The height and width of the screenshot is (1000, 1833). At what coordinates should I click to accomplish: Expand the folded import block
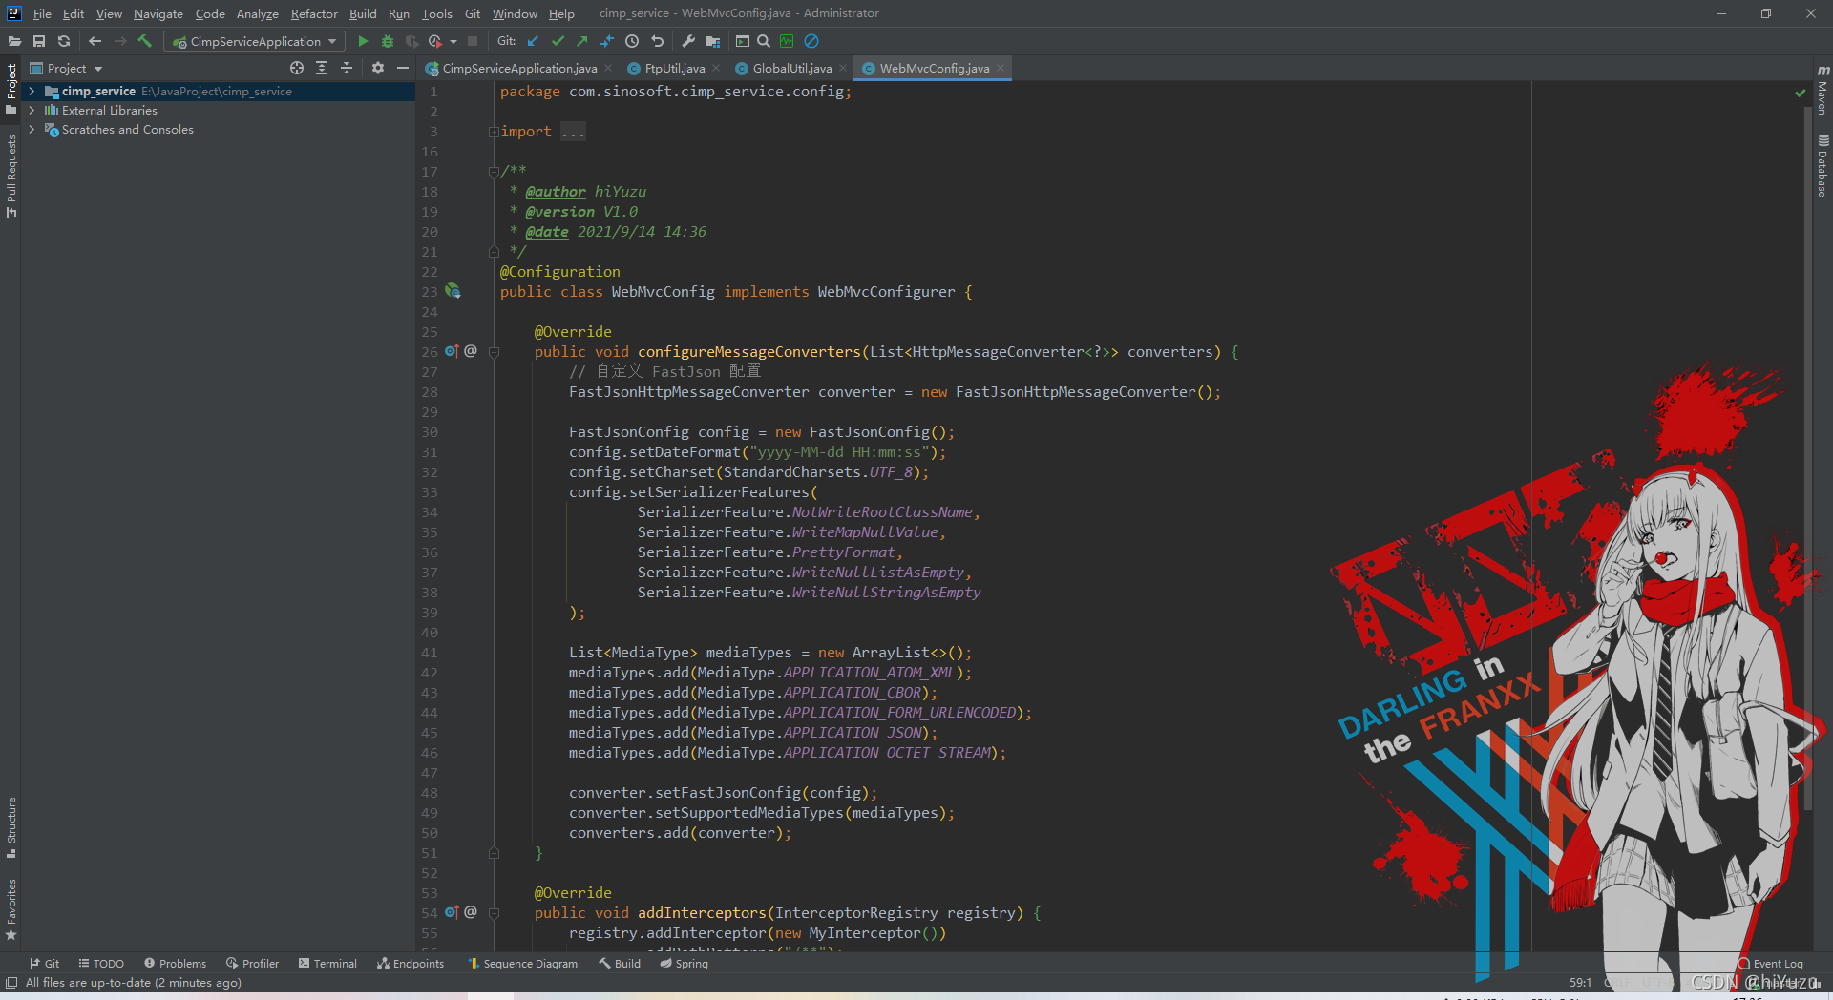point(494,132)
